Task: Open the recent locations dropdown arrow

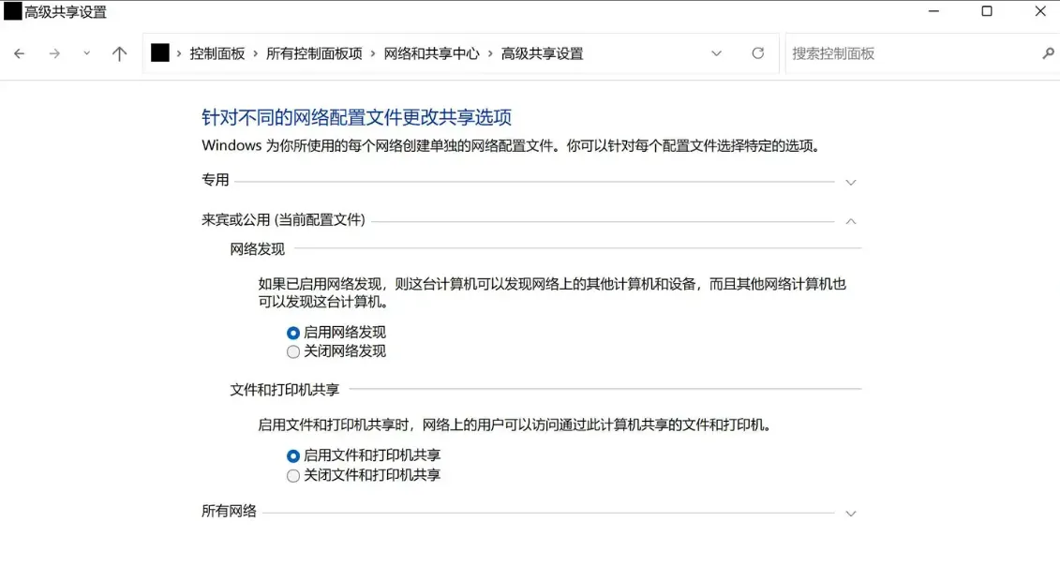Action: point(86,53)
